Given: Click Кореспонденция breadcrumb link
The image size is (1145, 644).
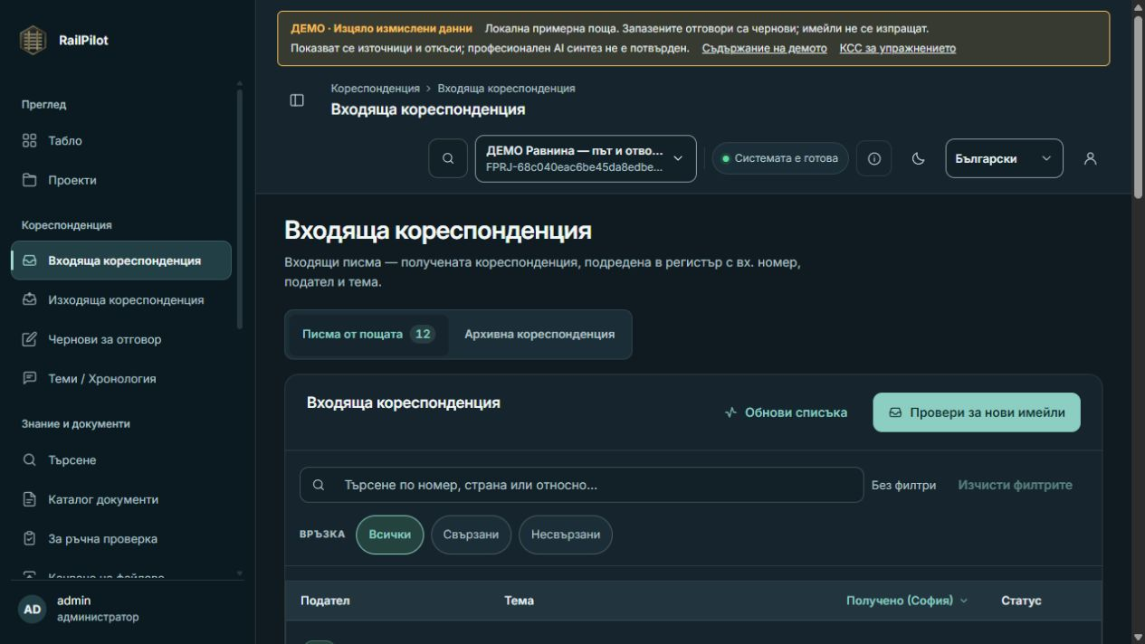Looking at the screenshot, I should click(x=376, y=89).
